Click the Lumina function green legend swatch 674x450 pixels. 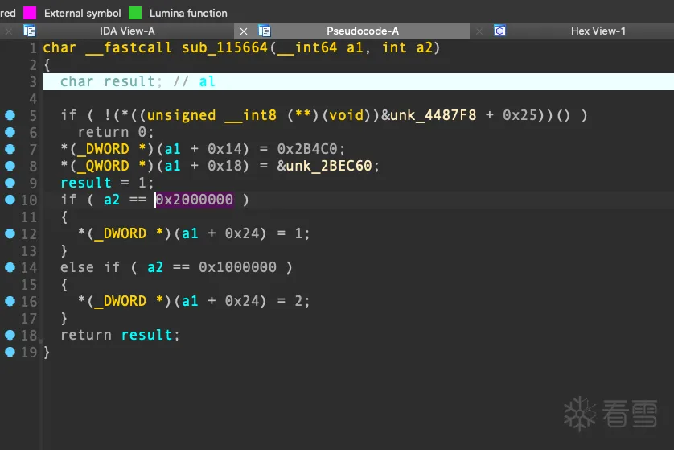[x=135, y=13]
